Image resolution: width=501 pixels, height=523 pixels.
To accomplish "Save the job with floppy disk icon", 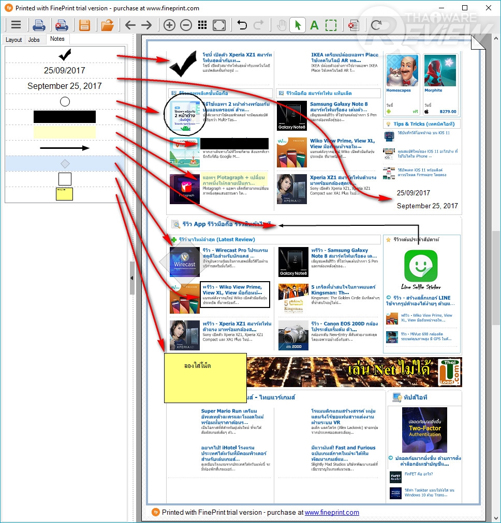I will tap(84, 25).
